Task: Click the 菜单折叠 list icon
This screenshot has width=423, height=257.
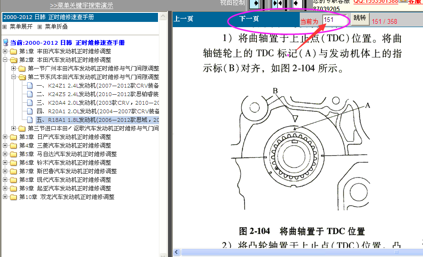Action: point(39,27)
